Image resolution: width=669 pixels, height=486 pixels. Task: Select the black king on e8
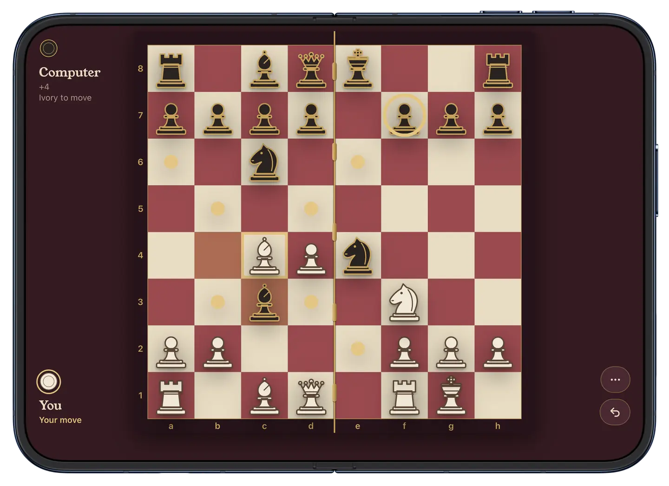click(x=358, y=69)
